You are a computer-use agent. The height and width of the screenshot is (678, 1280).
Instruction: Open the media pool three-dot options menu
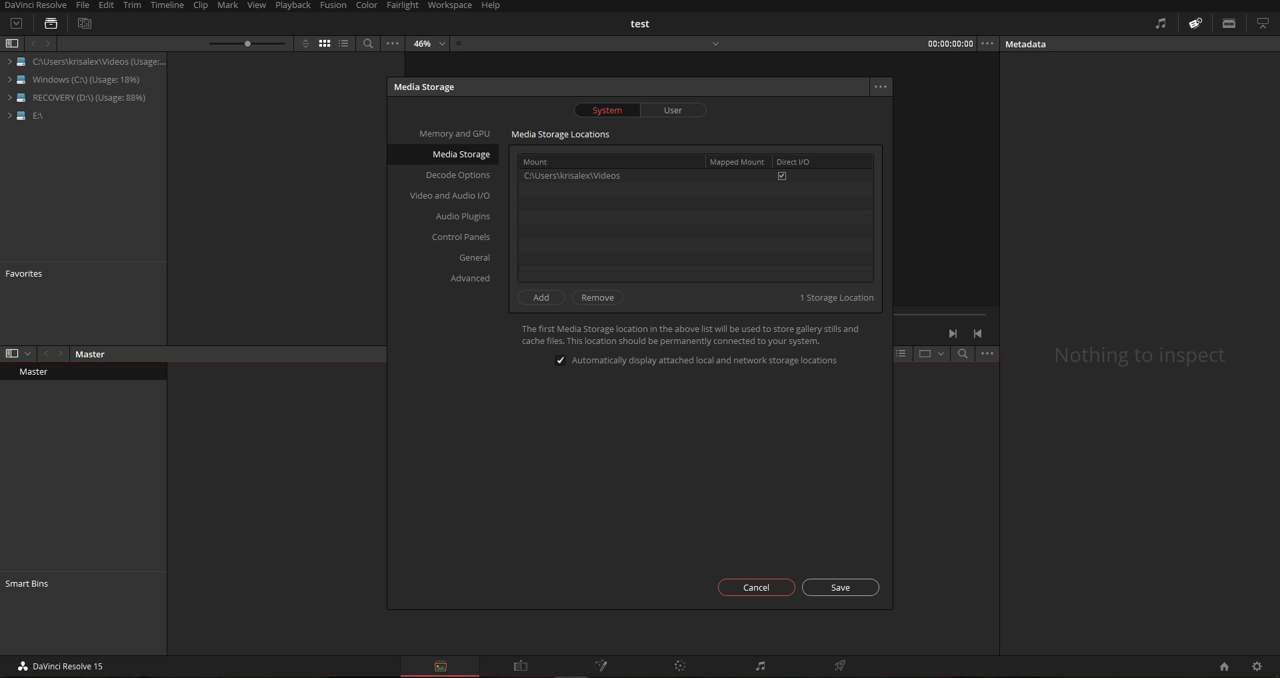pos(987,353)
